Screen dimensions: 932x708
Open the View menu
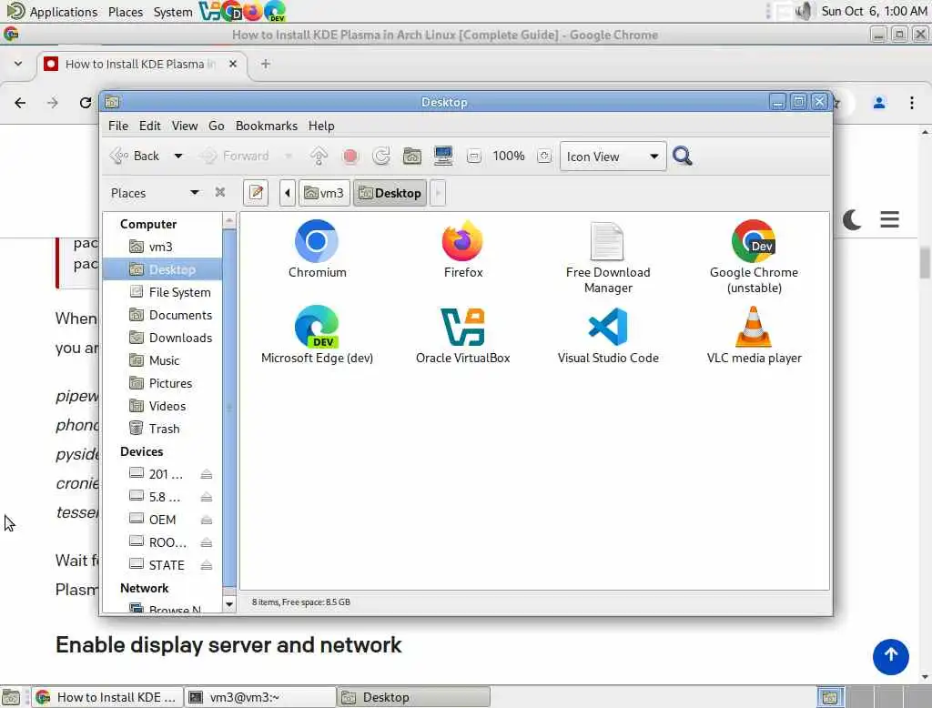click(185, 126)
